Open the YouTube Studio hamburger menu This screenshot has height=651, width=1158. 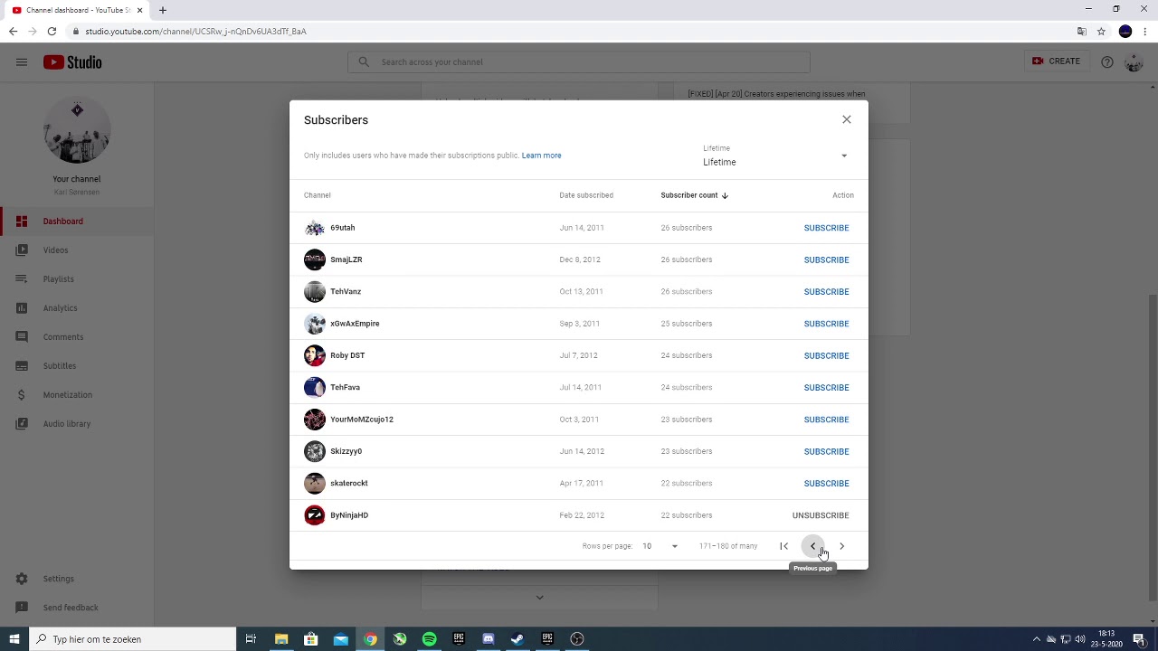(x=22, y=62)
